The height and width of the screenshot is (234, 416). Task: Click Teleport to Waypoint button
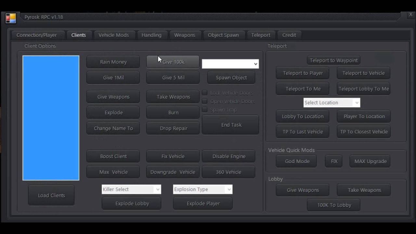[334, 60]
